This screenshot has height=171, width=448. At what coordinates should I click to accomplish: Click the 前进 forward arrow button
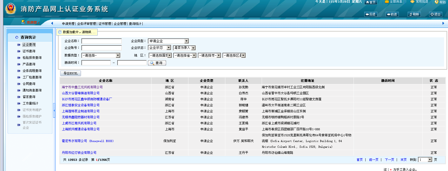tap(392, 14)
